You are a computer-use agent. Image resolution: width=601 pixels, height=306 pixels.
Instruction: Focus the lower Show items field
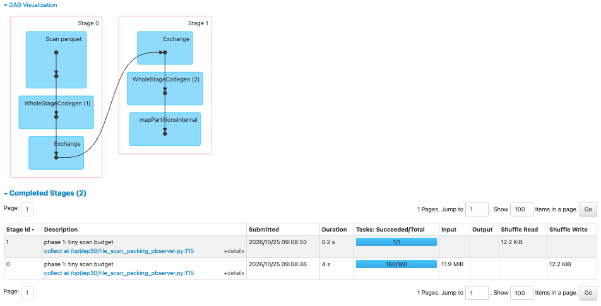[521, 293]
